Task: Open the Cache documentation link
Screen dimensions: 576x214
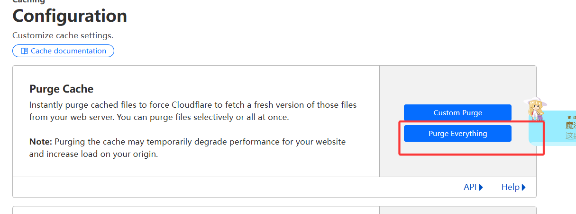Action: (x=63, y=51)
